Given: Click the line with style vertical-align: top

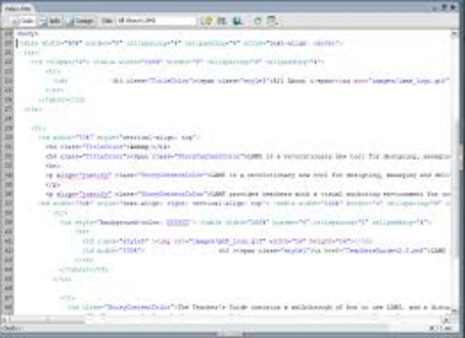Looking at the screenshot, I should [120, 137].
